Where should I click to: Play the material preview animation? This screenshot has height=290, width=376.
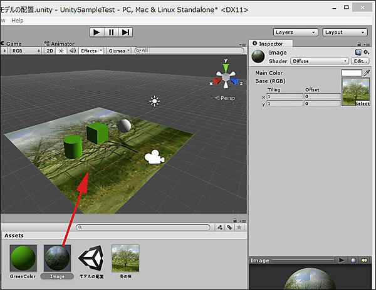click(x=342, y=260)
